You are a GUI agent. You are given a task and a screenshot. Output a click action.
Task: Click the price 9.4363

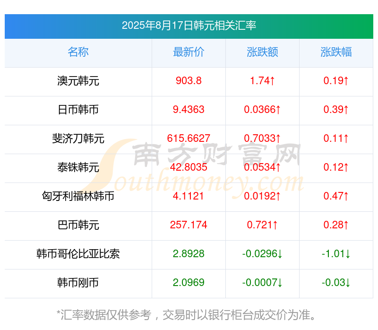(189, 110)
